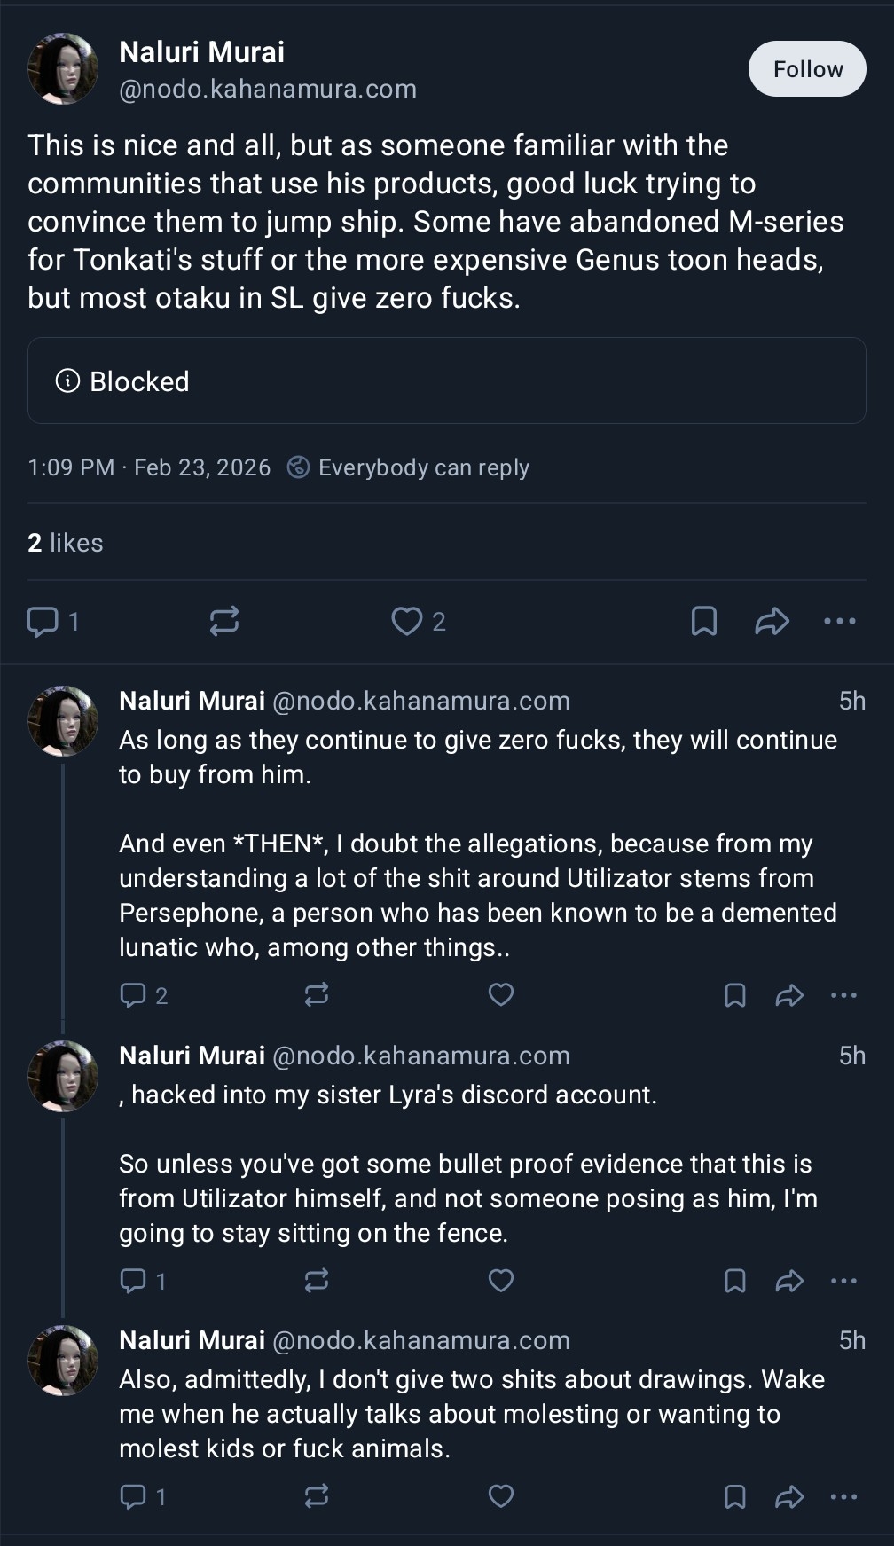Reply to the "Also, admittedly" post

[x=133, y=1496]
